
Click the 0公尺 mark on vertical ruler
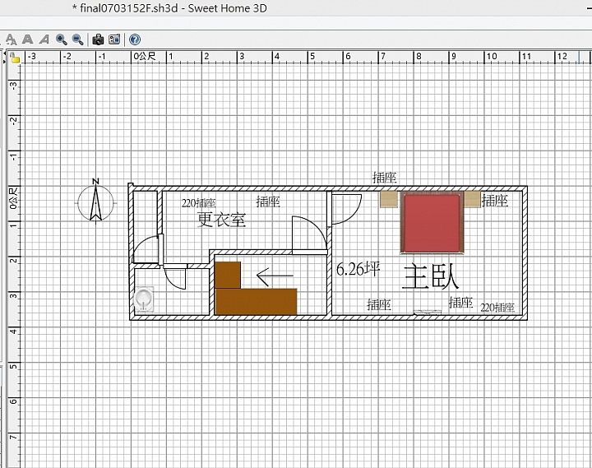click(x=14, y=197)
